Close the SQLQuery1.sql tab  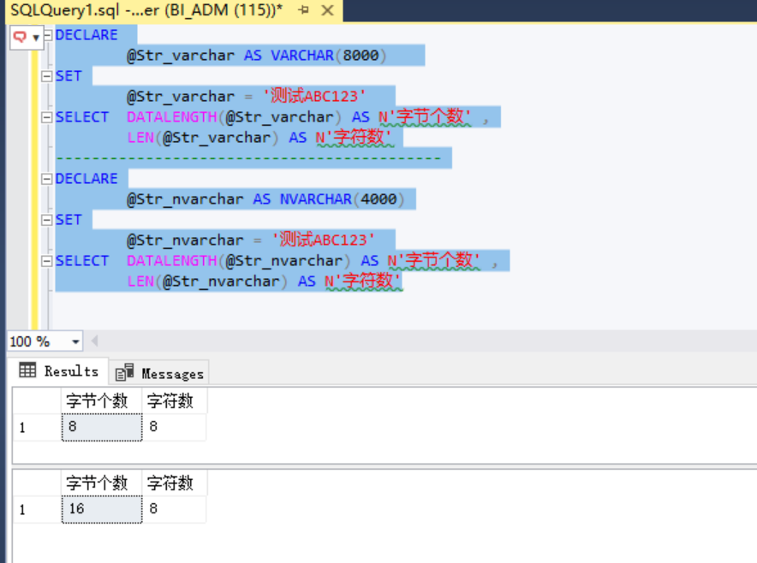pyautogui.click(x=327, y=9)
